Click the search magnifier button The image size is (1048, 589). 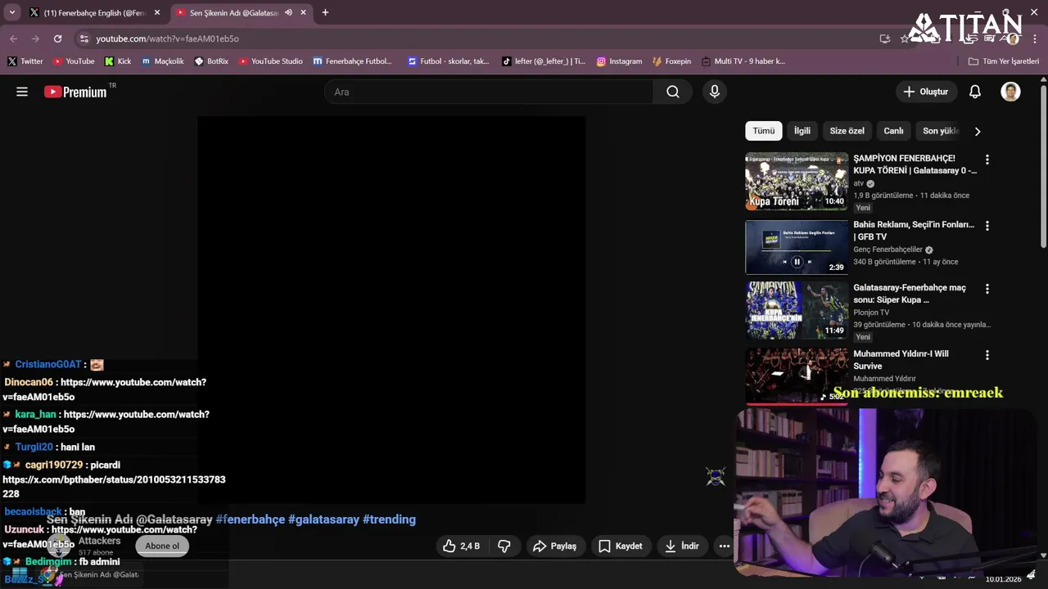pos(673,92)
